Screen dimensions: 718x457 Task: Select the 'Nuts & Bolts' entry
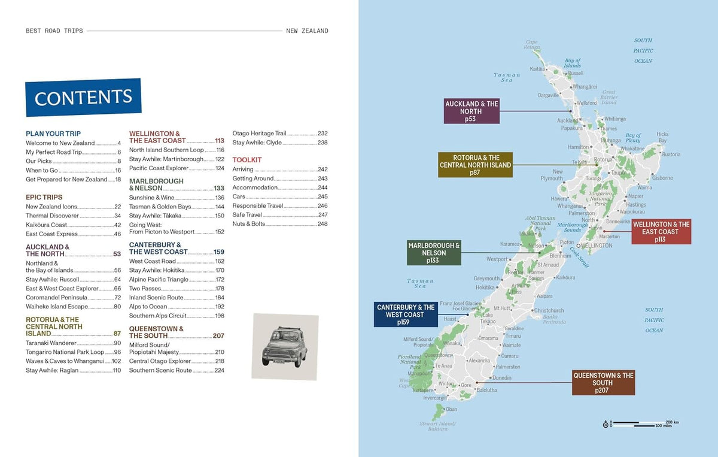pyautogui.click(x=280, y=223)
